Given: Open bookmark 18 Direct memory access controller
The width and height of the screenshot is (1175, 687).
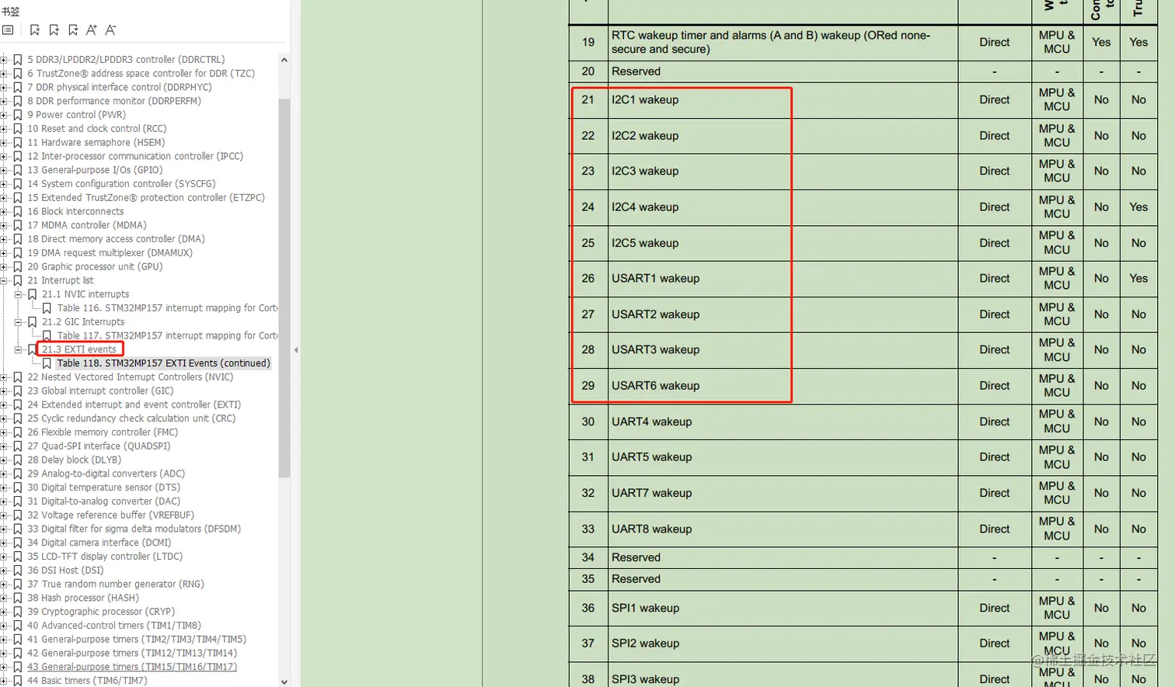Looking at the screenshot, I should click(x=116, y=239).
